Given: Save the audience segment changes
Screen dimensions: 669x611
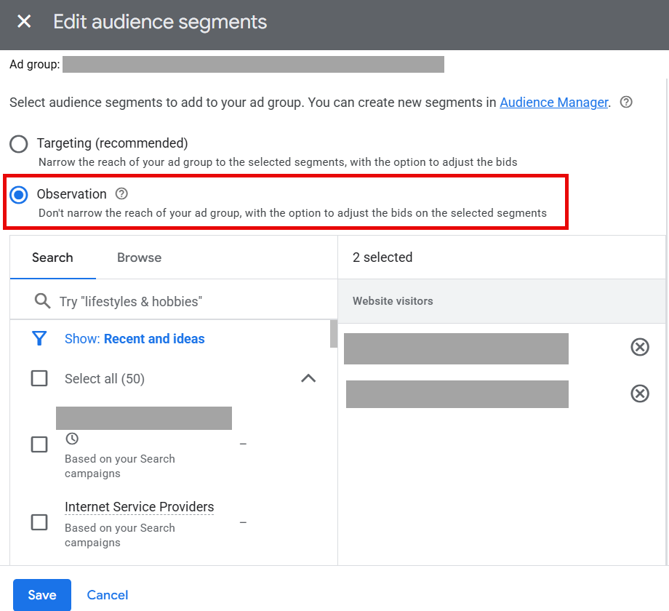Looking at the screenshot, I should 42,595.
